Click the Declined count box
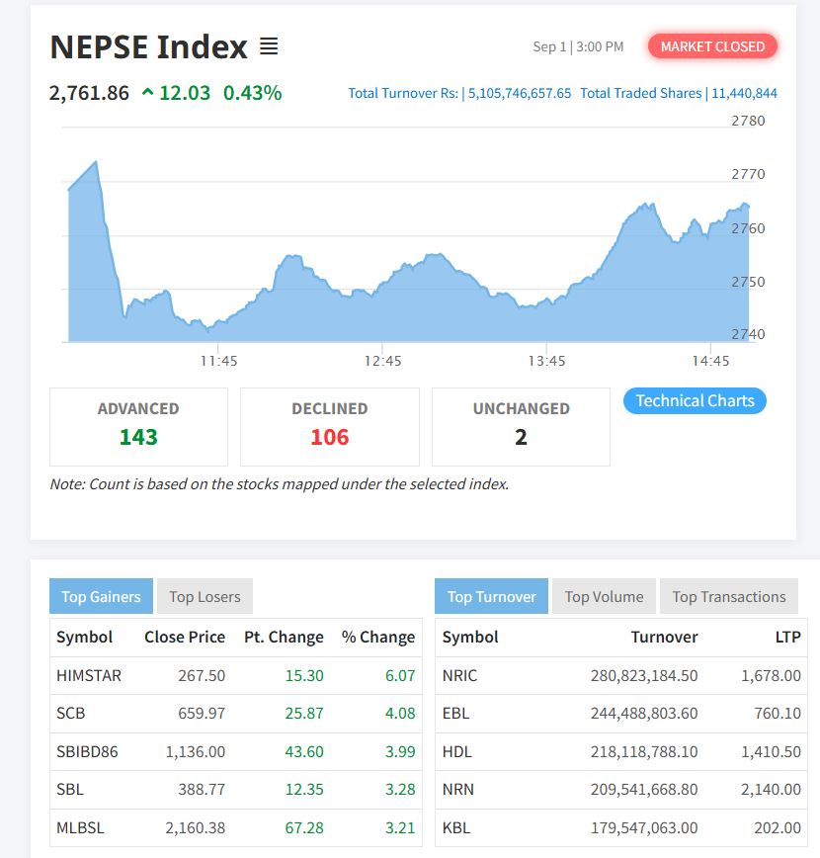The image size is (820, 858). [x=329, y=426]
